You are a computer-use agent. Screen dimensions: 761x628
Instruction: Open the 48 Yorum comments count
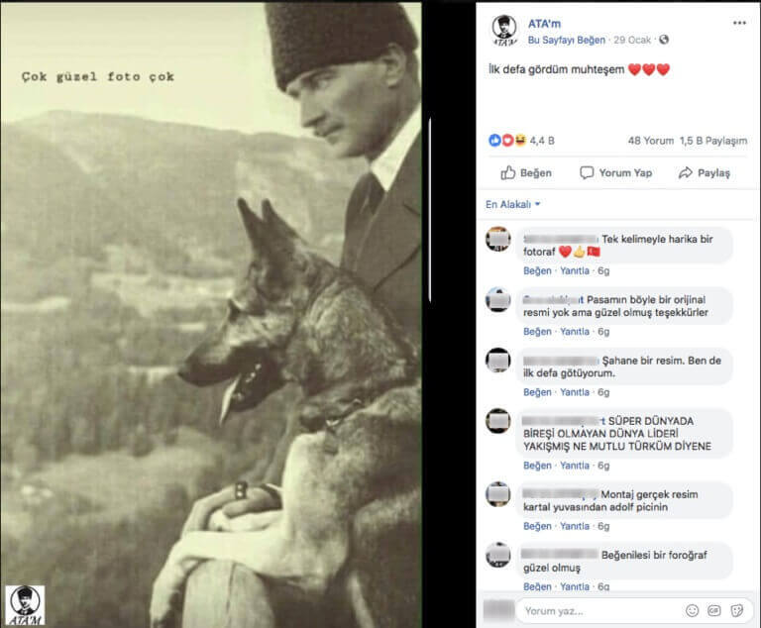point(651,141)
